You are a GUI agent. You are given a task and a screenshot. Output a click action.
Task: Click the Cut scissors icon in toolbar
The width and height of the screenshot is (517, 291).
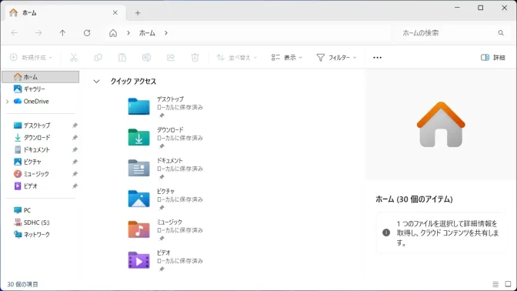point(74,58)
